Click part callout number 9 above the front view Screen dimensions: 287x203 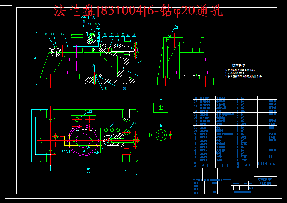pos(99,24)
